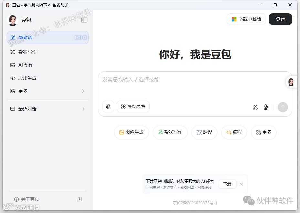Toggle 深度思考 mode
Viewport: 300px width, 213px height.
(x=133, y=106)
